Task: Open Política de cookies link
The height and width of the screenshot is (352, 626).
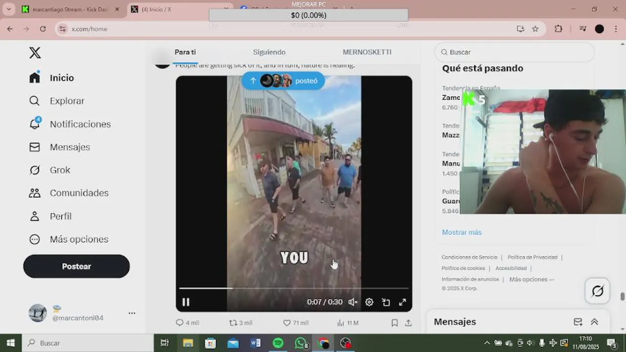Action: pos(463,268)
